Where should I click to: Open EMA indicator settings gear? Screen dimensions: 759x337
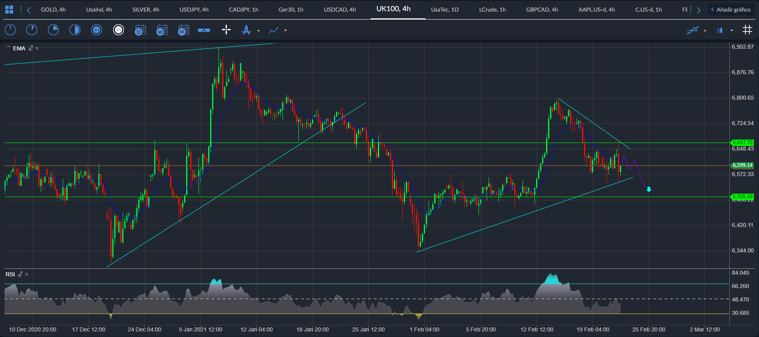pos(30,48)
